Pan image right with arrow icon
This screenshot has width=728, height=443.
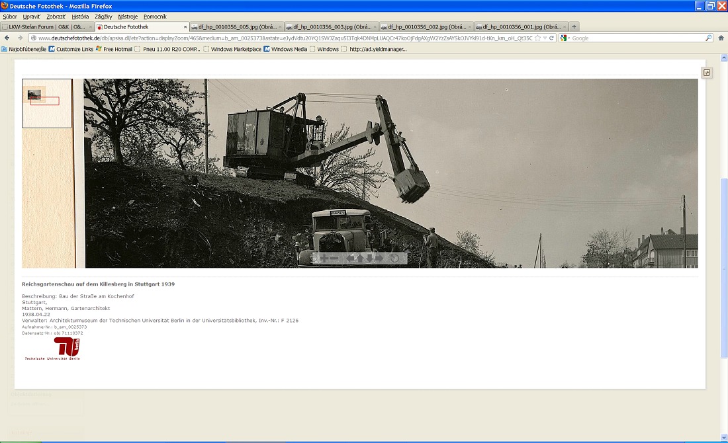379,258
